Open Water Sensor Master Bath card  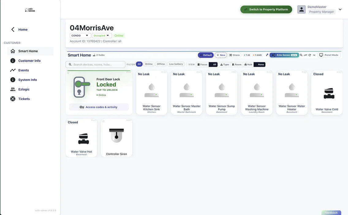187,93
